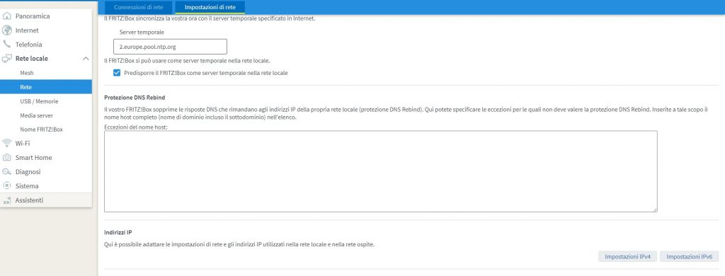
Task: Open Impostazioni IPv4 button
Action: pyautogui.click(x=627, y=257)
